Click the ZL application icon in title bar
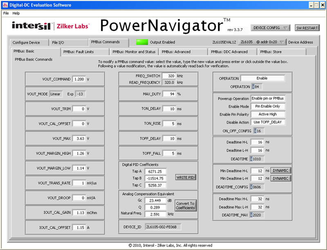 click(5, 5)
